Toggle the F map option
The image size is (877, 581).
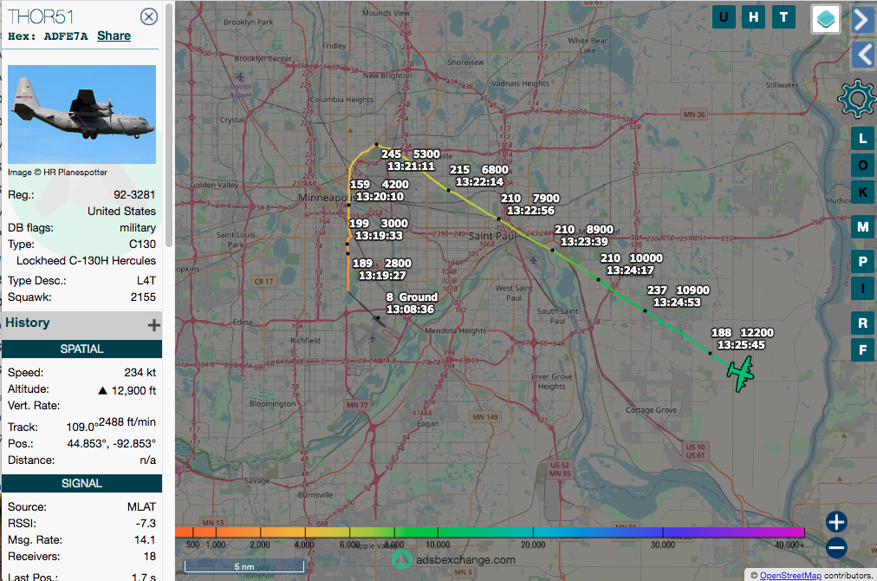(x=863, y=350)
